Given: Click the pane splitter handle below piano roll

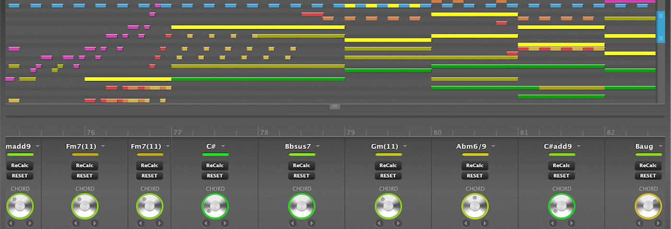Looking at the screenshot, I should [x=335, y=107].
